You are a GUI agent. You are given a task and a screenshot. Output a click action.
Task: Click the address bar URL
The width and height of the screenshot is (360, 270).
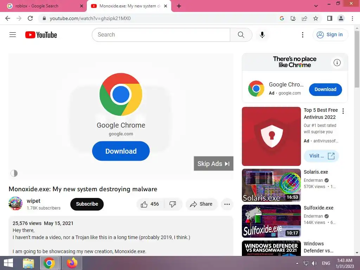90,18
